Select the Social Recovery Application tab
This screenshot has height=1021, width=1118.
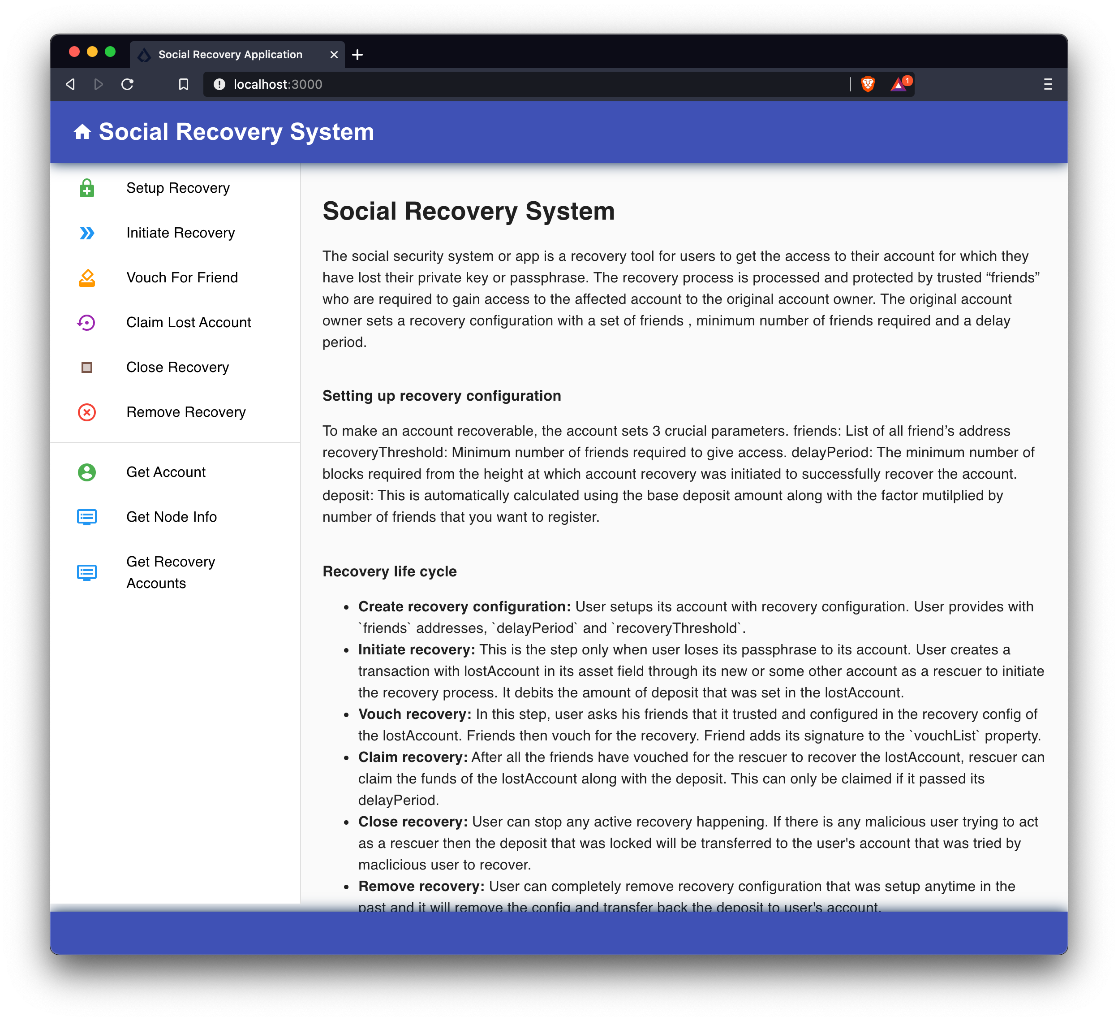230,54
